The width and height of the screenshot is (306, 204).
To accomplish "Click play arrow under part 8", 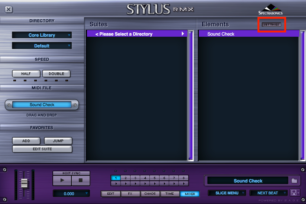I will tap(184, 183).
